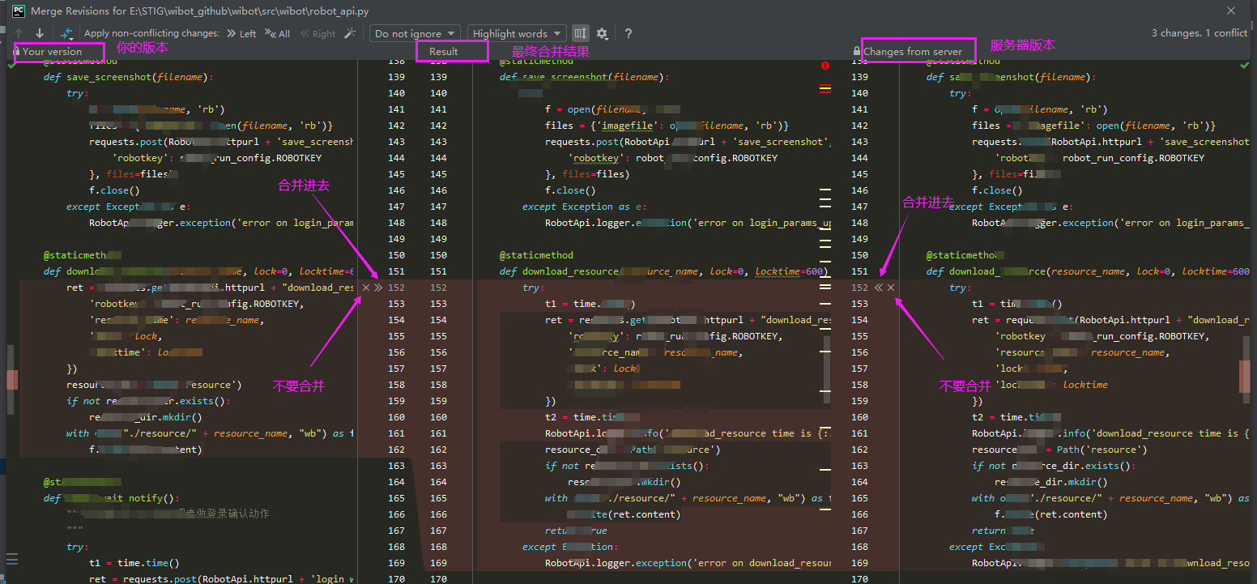Click line number 152 in the Result gutter
The height and width of the screenshot is (584, 1257).
coord(438,288)
